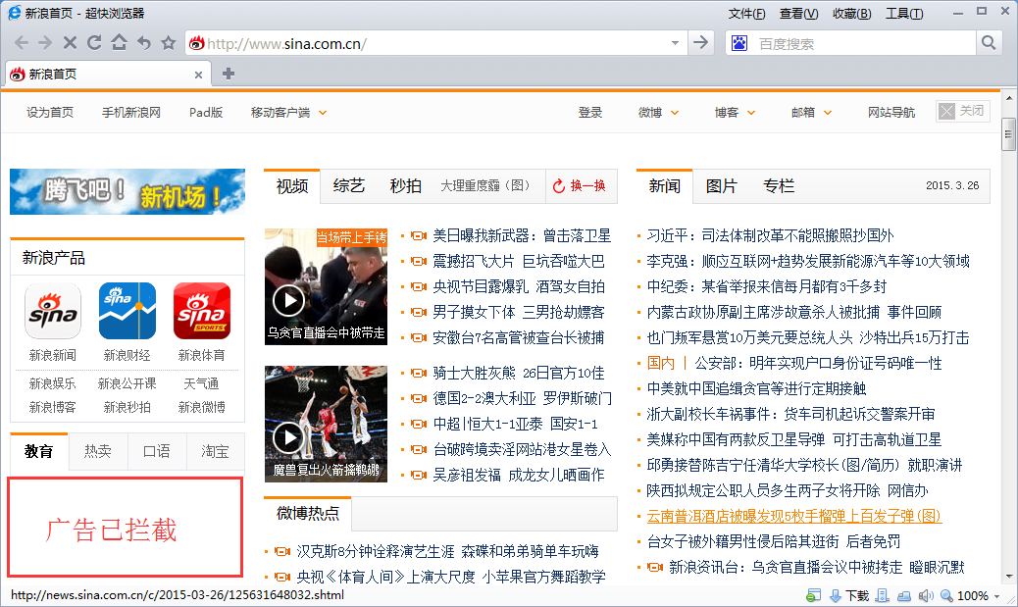
Task: Click the status bar icon just right of 下载
Action: point(882,595)
